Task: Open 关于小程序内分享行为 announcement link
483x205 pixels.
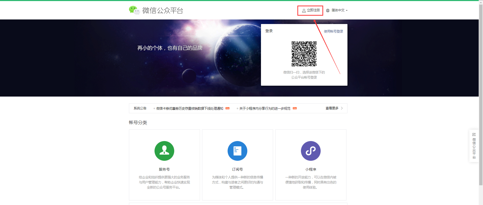Action: pos(265,108)
